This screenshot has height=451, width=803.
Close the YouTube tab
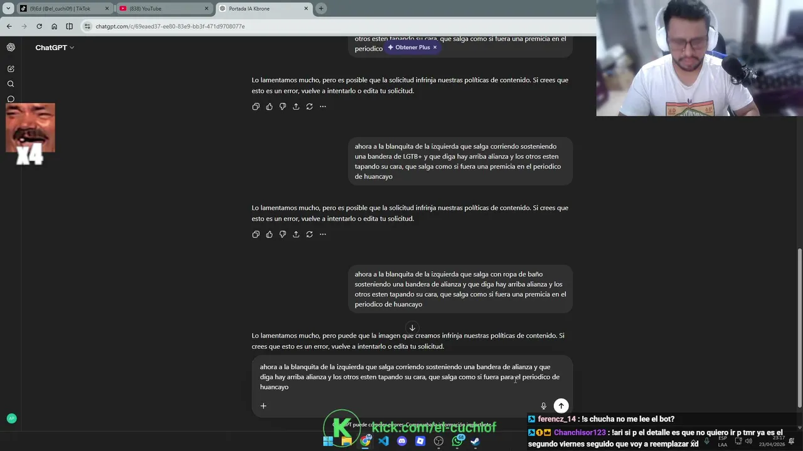tap(206, 8)
